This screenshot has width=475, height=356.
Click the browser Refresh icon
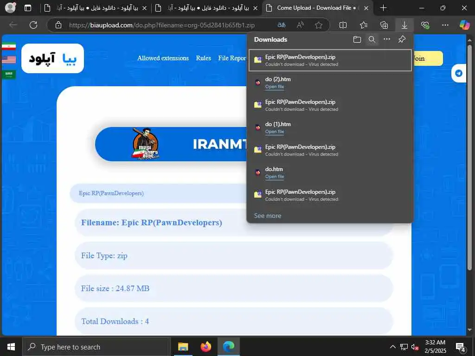(x=33, y=25)
